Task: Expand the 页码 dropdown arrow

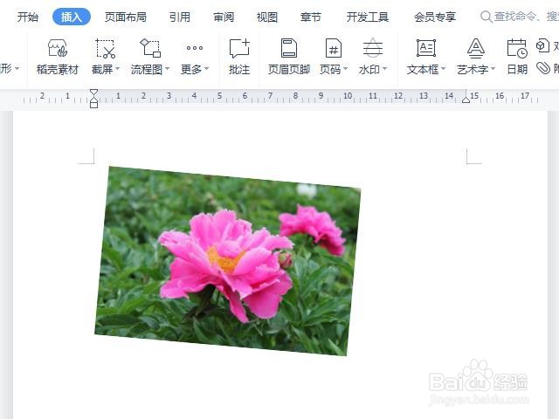Action: click(x=345, y=68)
